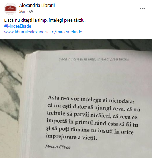The image size is (152, 158).
Task: Open the Alexandria Librarii page name
Action: tap(37, 6)
